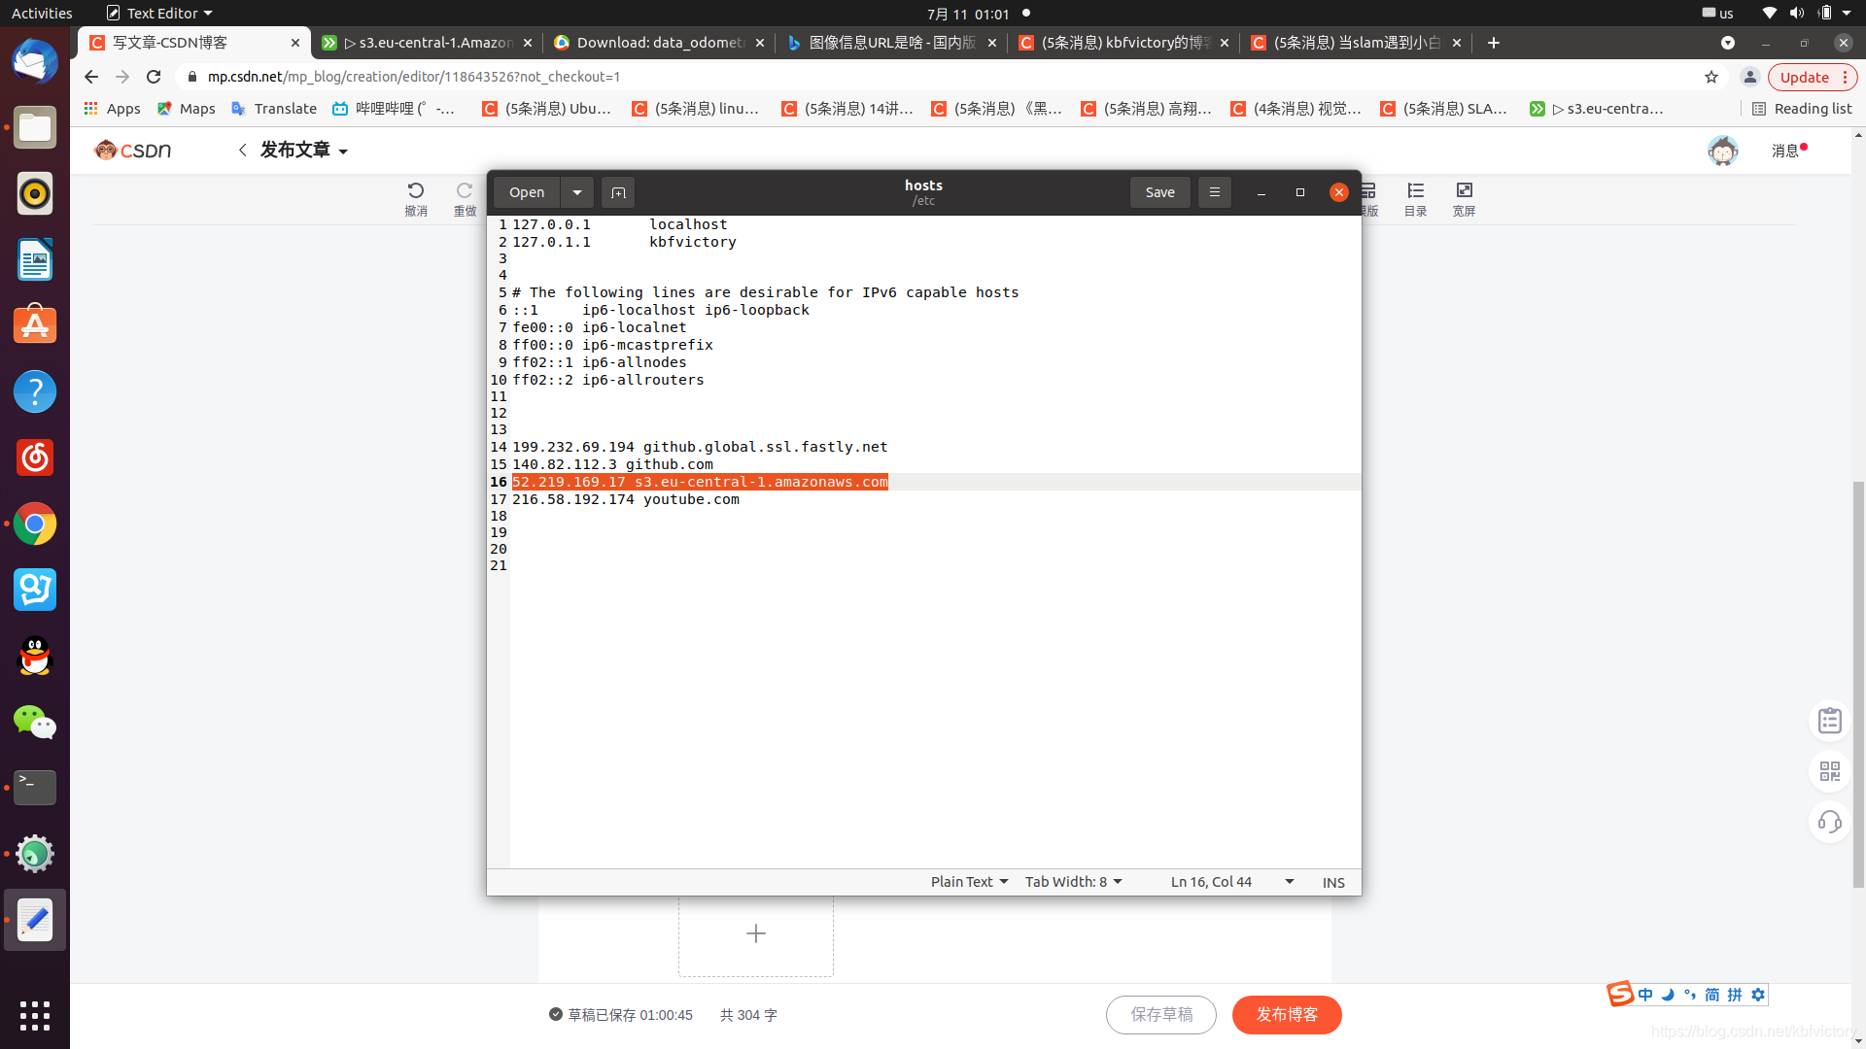This screenshot has height=1049, width=1866.
Task: Click the 发布博客 publish button
Action: [x=1287, y=1015]
